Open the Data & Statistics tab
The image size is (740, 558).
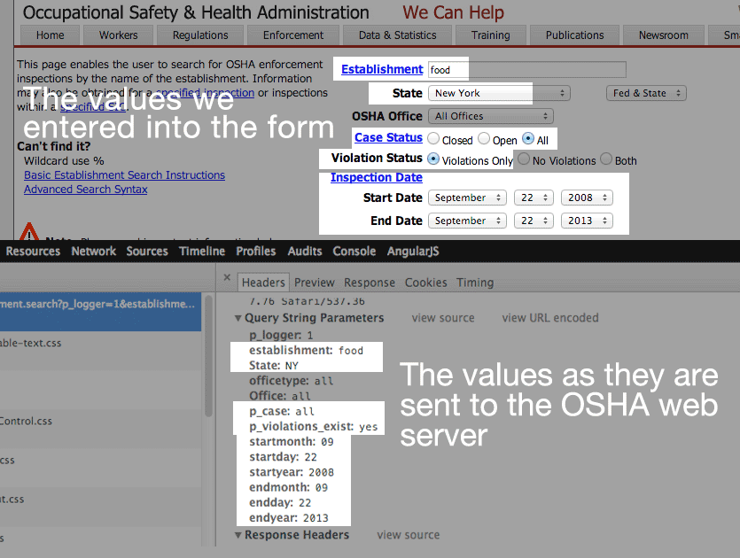coord(397,35)
